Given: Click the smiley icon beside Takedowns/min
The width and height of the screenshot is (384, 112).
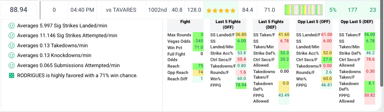Looking at the screenshot, I should coord(11,46).
